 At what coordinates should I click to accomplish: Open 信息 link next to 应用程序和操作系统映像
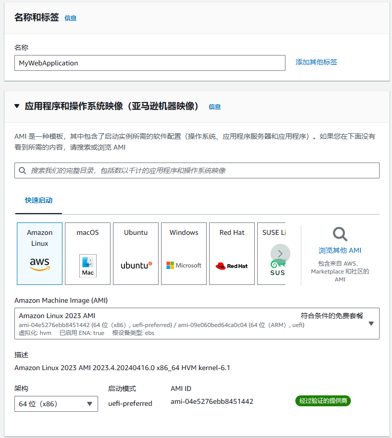(x=215, y=107)
